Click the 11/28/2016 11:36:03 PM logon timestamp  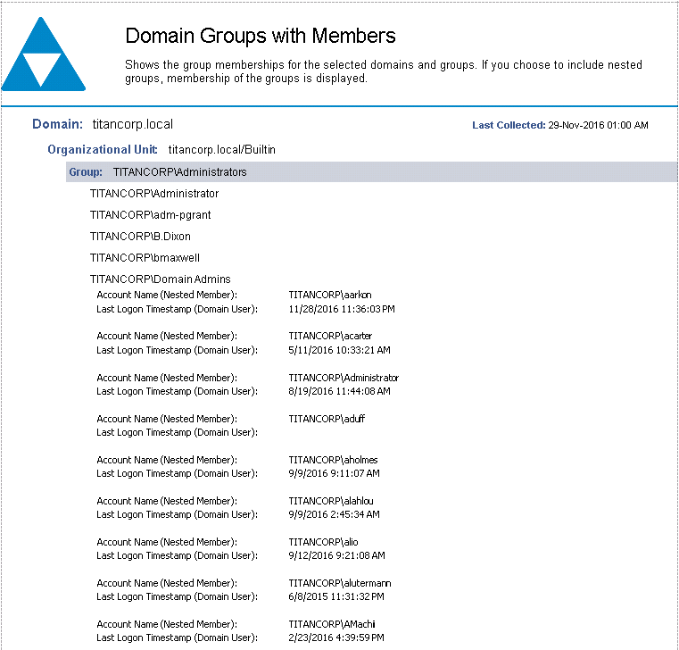pyautogui.click(x=342, y=309)
